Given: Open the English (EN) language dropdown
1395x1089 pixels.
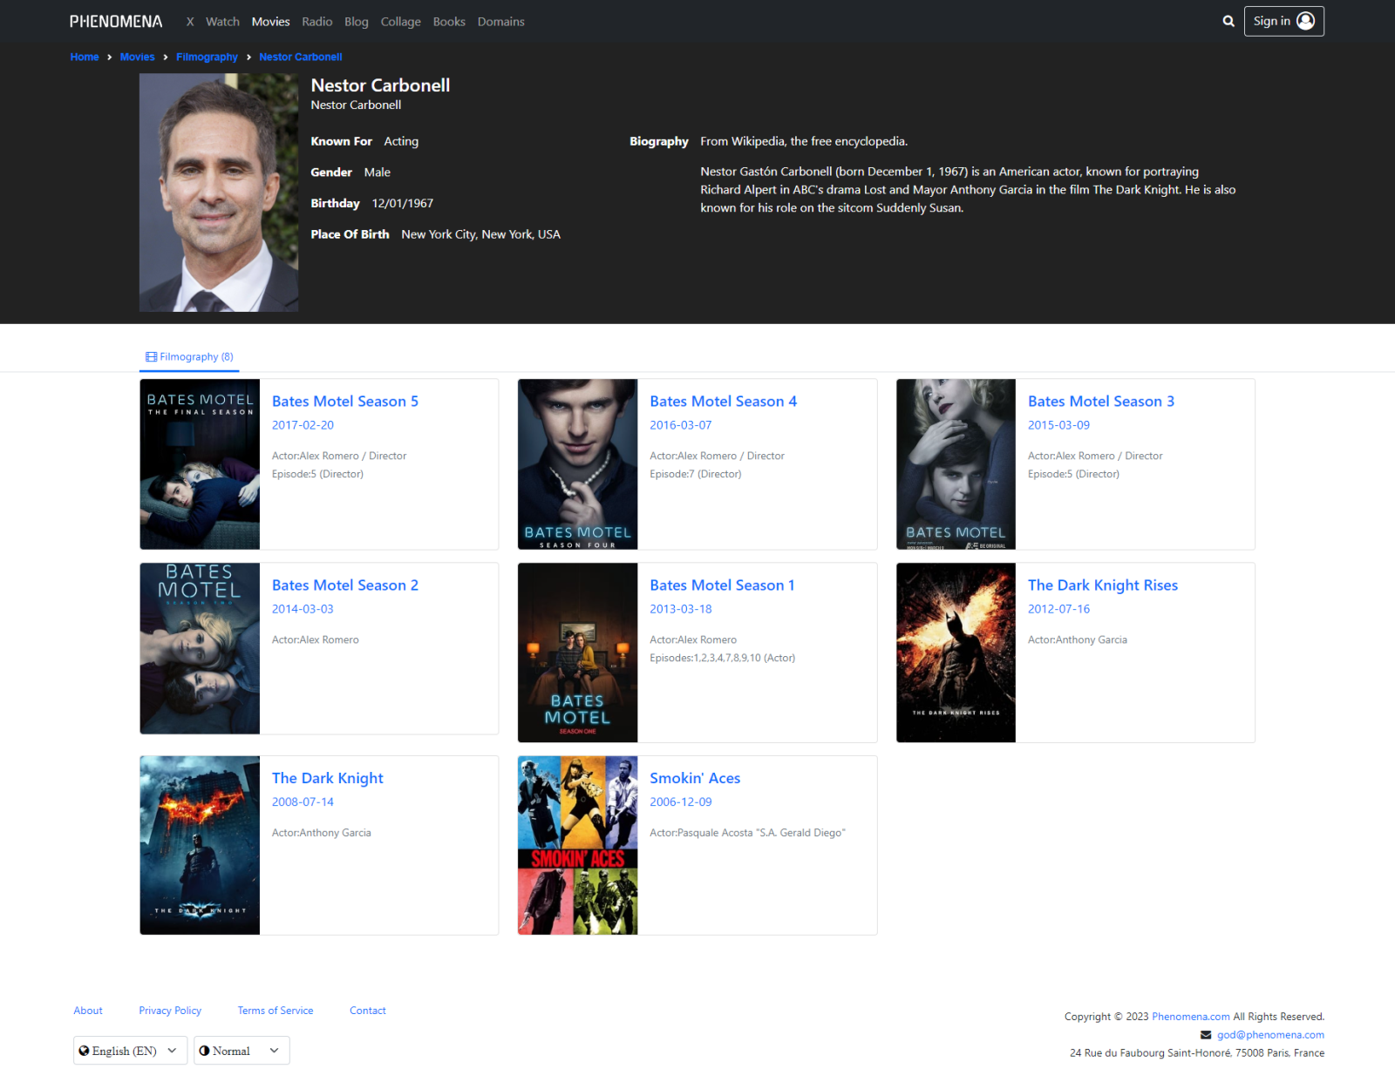Looking at the screenshot, I should pyautogui.click(x=130, y=1051).
